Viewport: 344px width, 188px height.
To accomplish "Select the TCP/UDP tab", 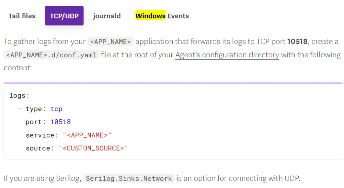I will [x=64, y=16].
